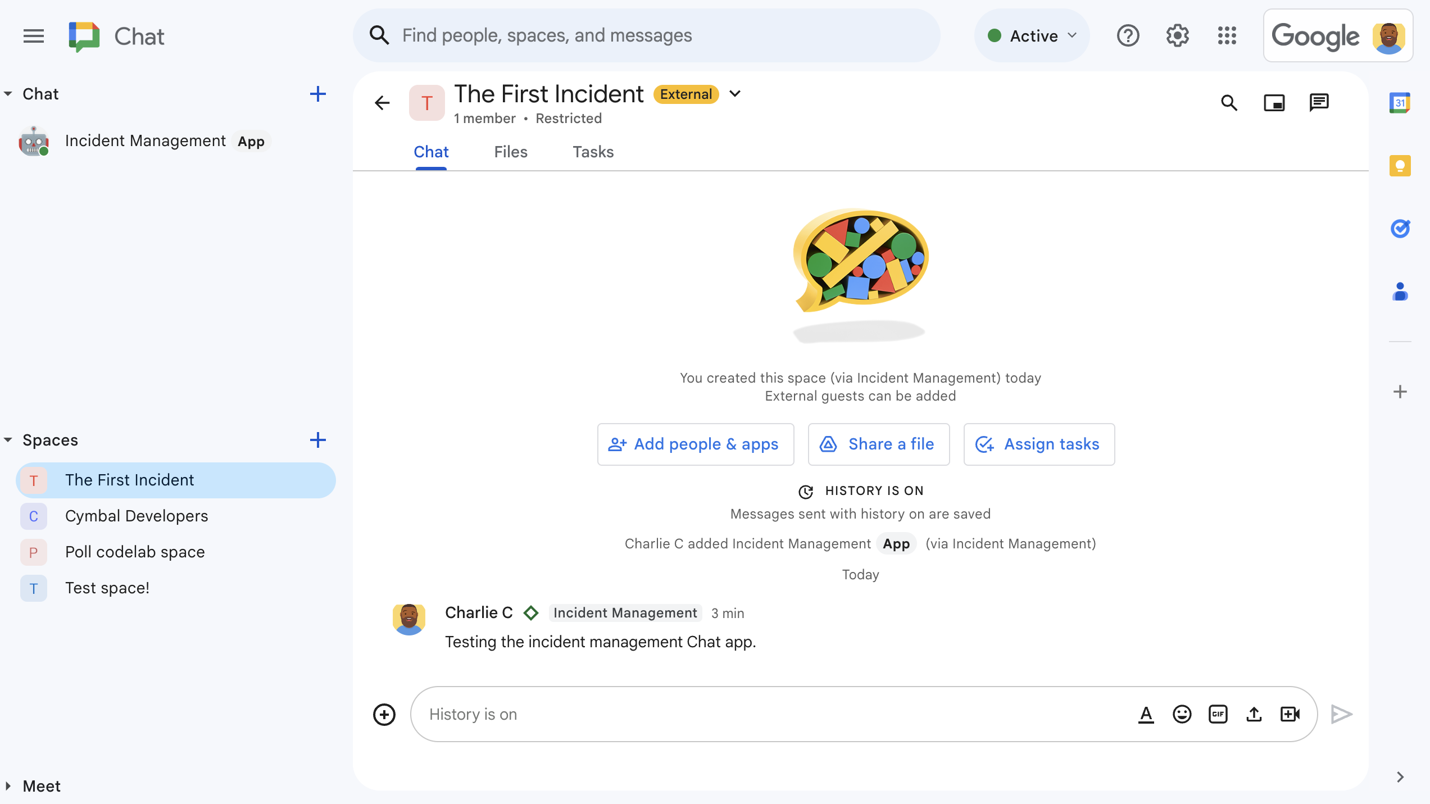Click the threaded conversation icon
This screenshot has height=804, width=1430.
[x=1320, y=102]
